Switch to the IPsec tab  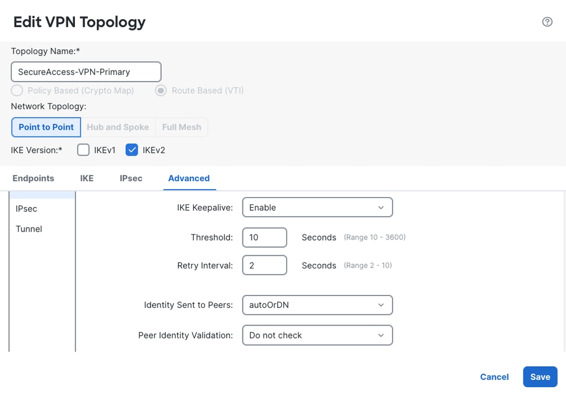pos(131,178)
